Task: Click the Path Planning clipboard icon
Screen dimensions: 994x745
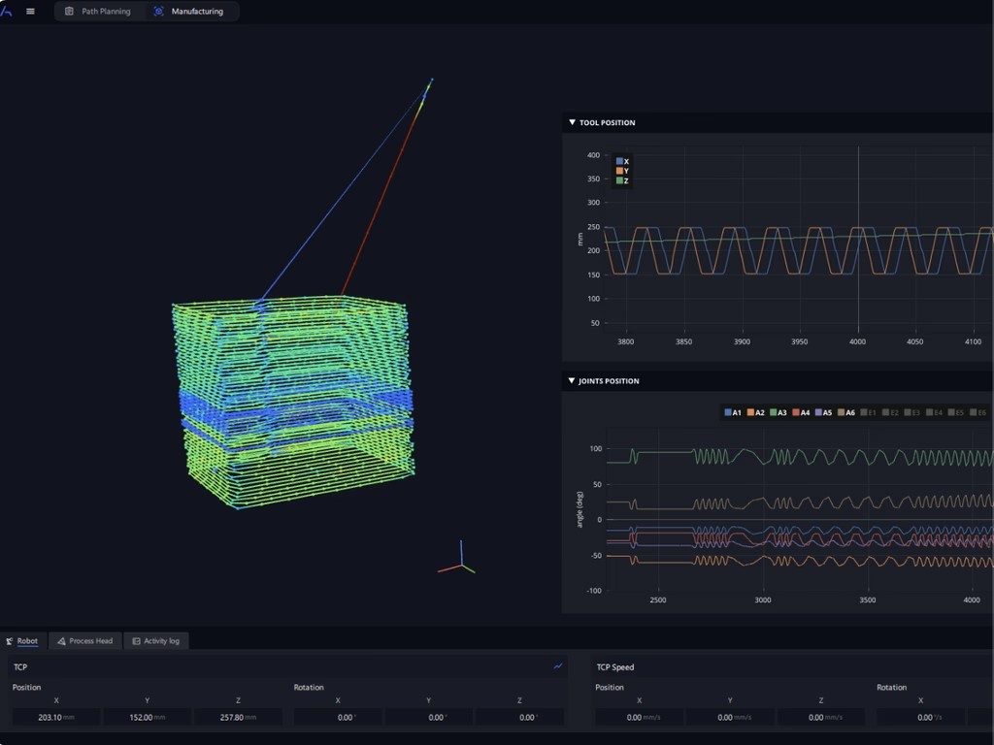Action: click(69, 12)
